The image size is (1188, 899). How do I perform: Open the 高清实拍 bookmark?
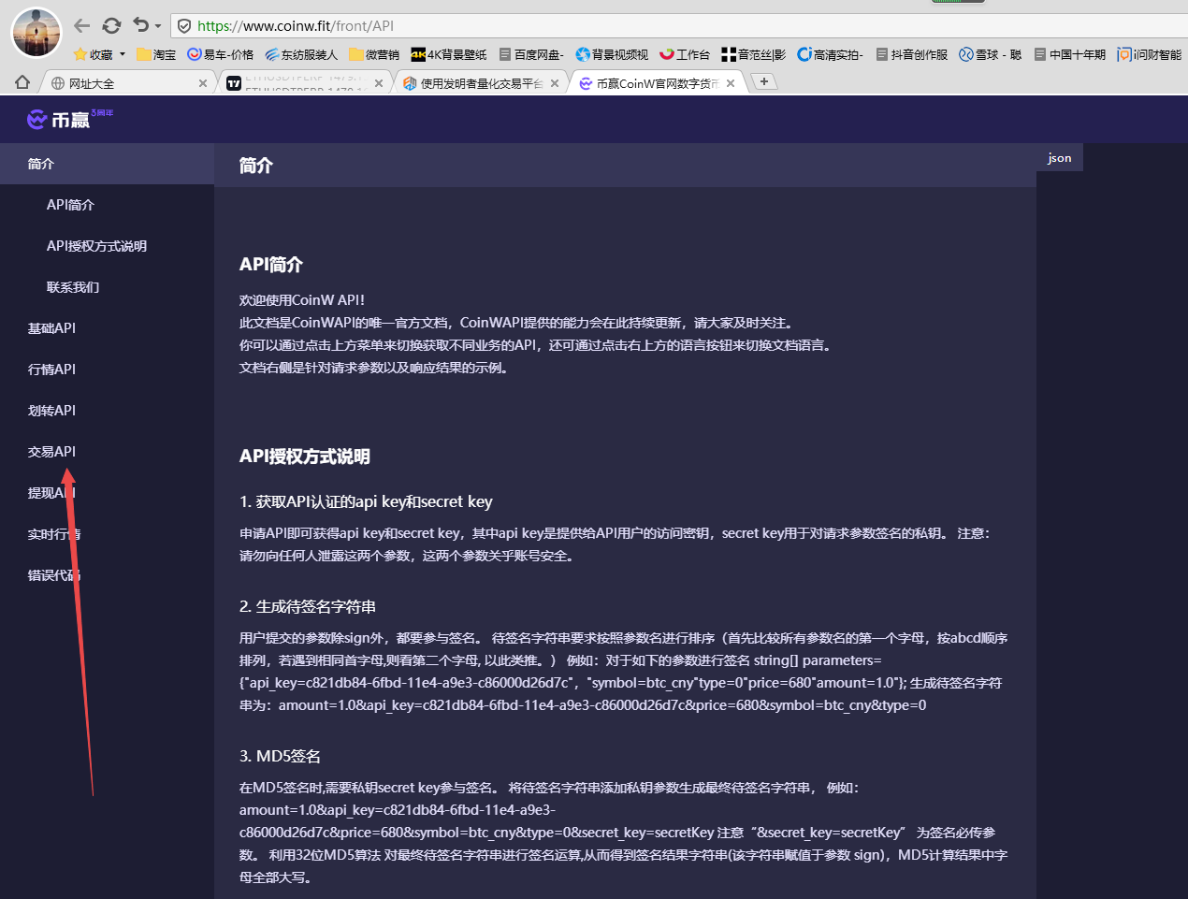pos(831,54)
